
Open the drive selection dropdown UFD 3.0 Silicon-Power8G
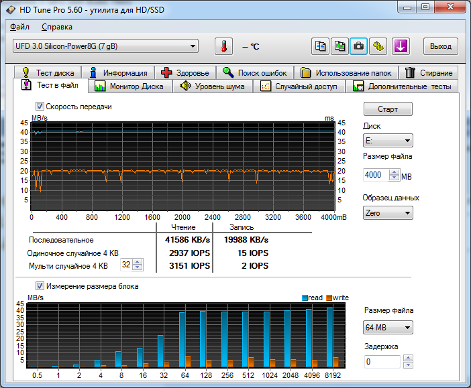(105, 46)
